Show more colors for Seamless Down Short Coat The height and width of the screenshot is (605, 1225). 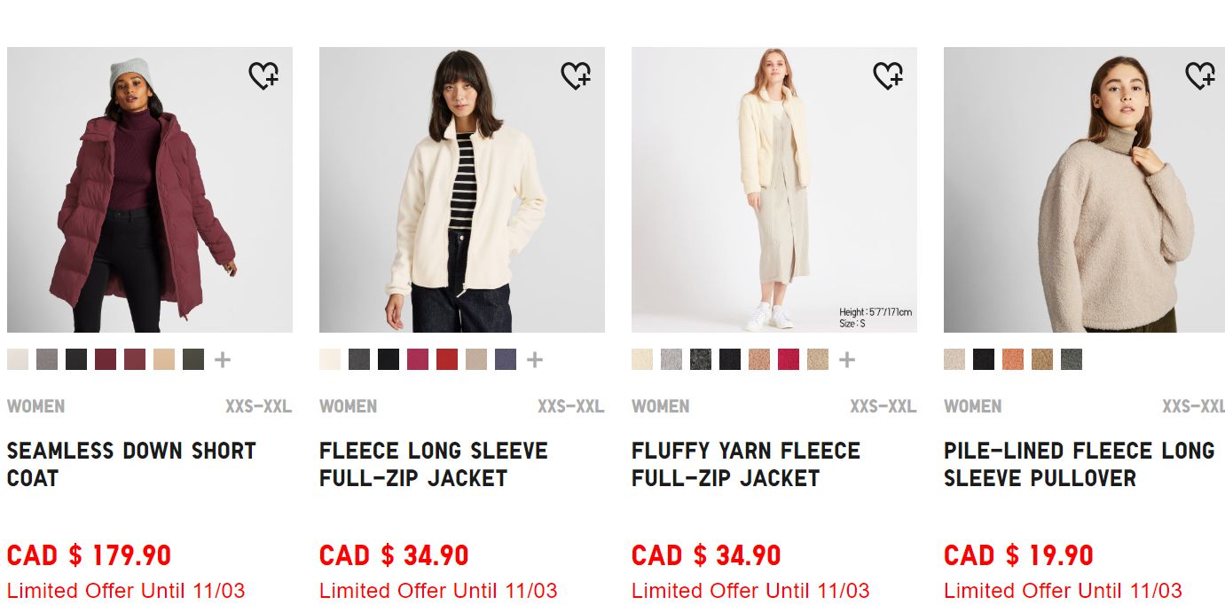[x=223, y=359]
